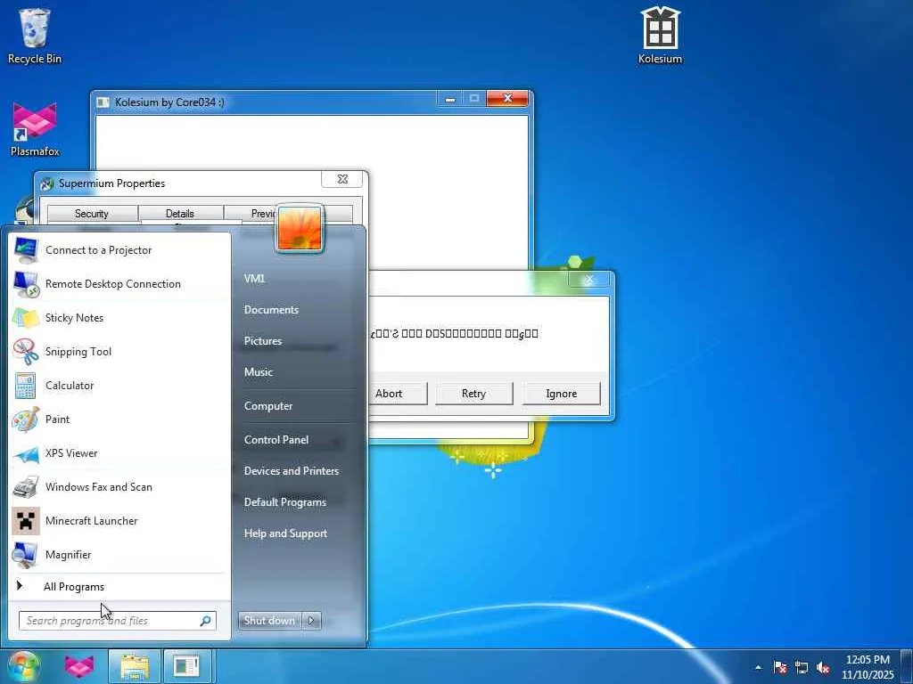This screenshot has height=684, width=913.
Task: Click the Supermium Properties title icon
Action: pyautogui.click(x=47, y=184)
